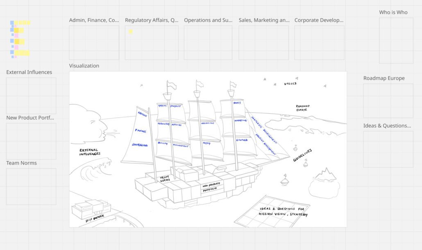The height and width of the screenshot is (250, 422).
Task: Click the empty Who is Who frame box
Action: (x=396, y=41)
